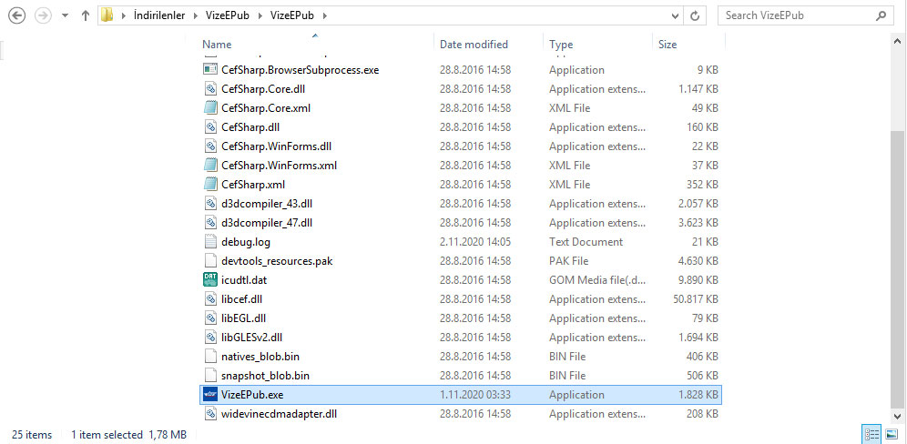Select CefSharp.Core.dll file icon
This screenshot has width=907, height=444.
pos(210,88)
